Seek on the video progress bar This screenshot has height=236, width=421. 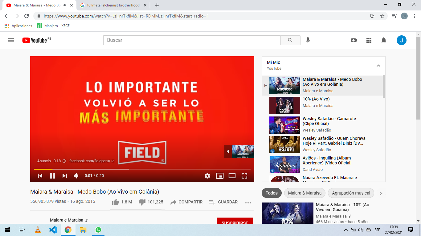coord(142,169)
